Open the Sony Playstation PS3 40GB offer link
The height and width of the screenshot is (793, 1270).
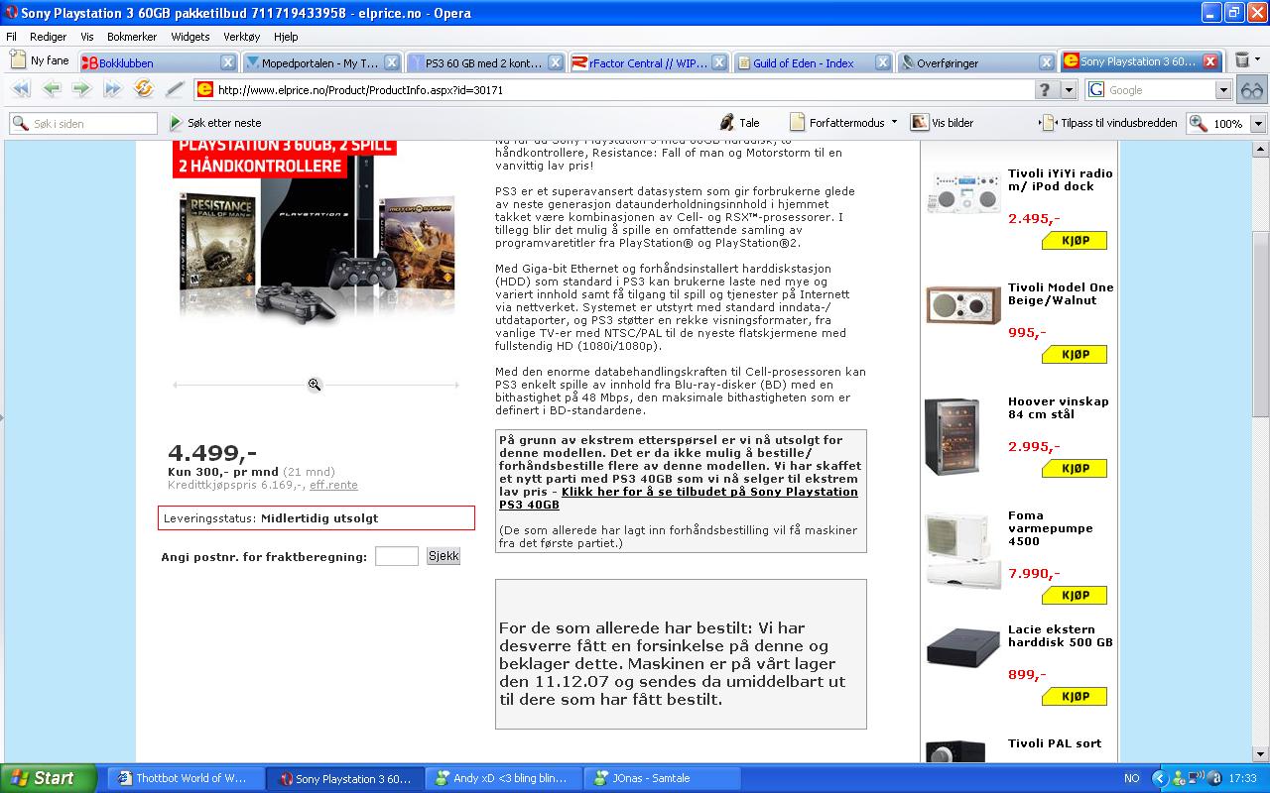pyautogui.click(x=679, y=498)
